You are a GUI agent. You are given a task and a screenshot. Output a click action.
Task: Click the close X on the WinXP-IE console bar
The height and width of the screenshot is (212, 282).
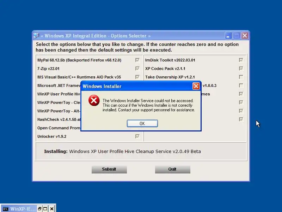pyautogui.click(x=52, y=209)
